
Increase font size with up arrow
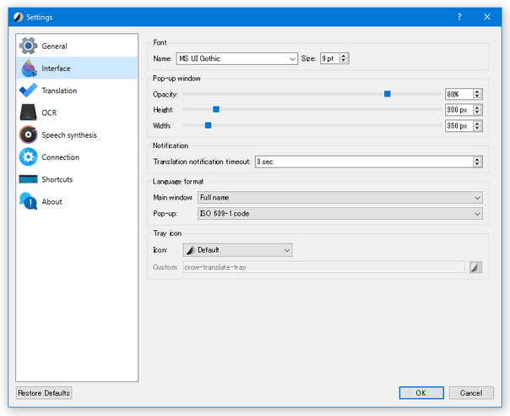pos(344,56)
